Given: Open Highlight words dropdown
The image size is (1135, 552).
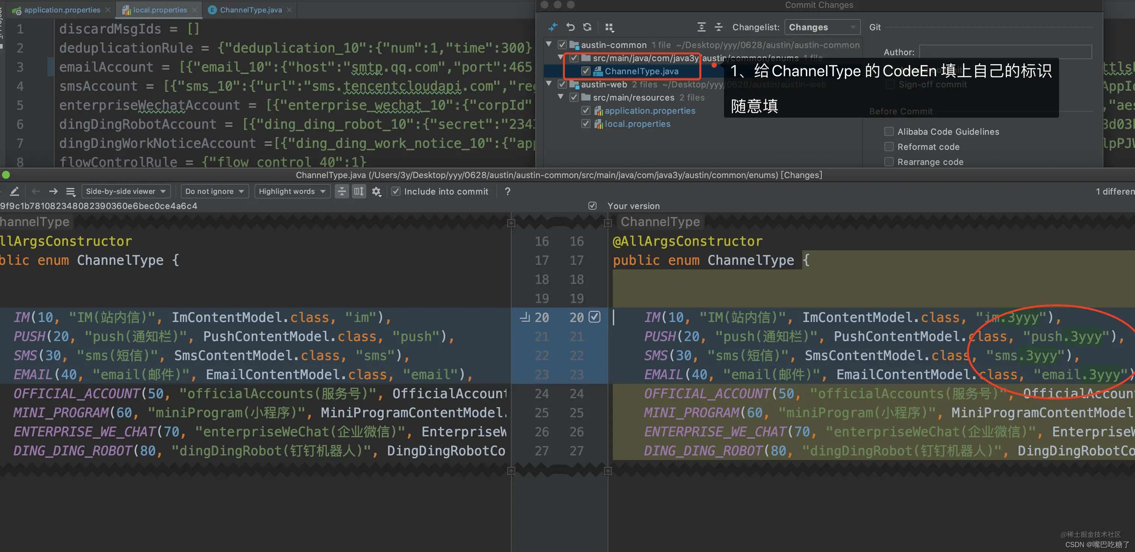Looking at the screenshot, I should (x=292, y=192).
